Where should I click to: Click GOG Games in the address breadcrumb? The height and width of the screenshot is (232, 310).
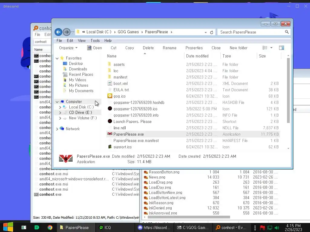(x=128, y=32)
